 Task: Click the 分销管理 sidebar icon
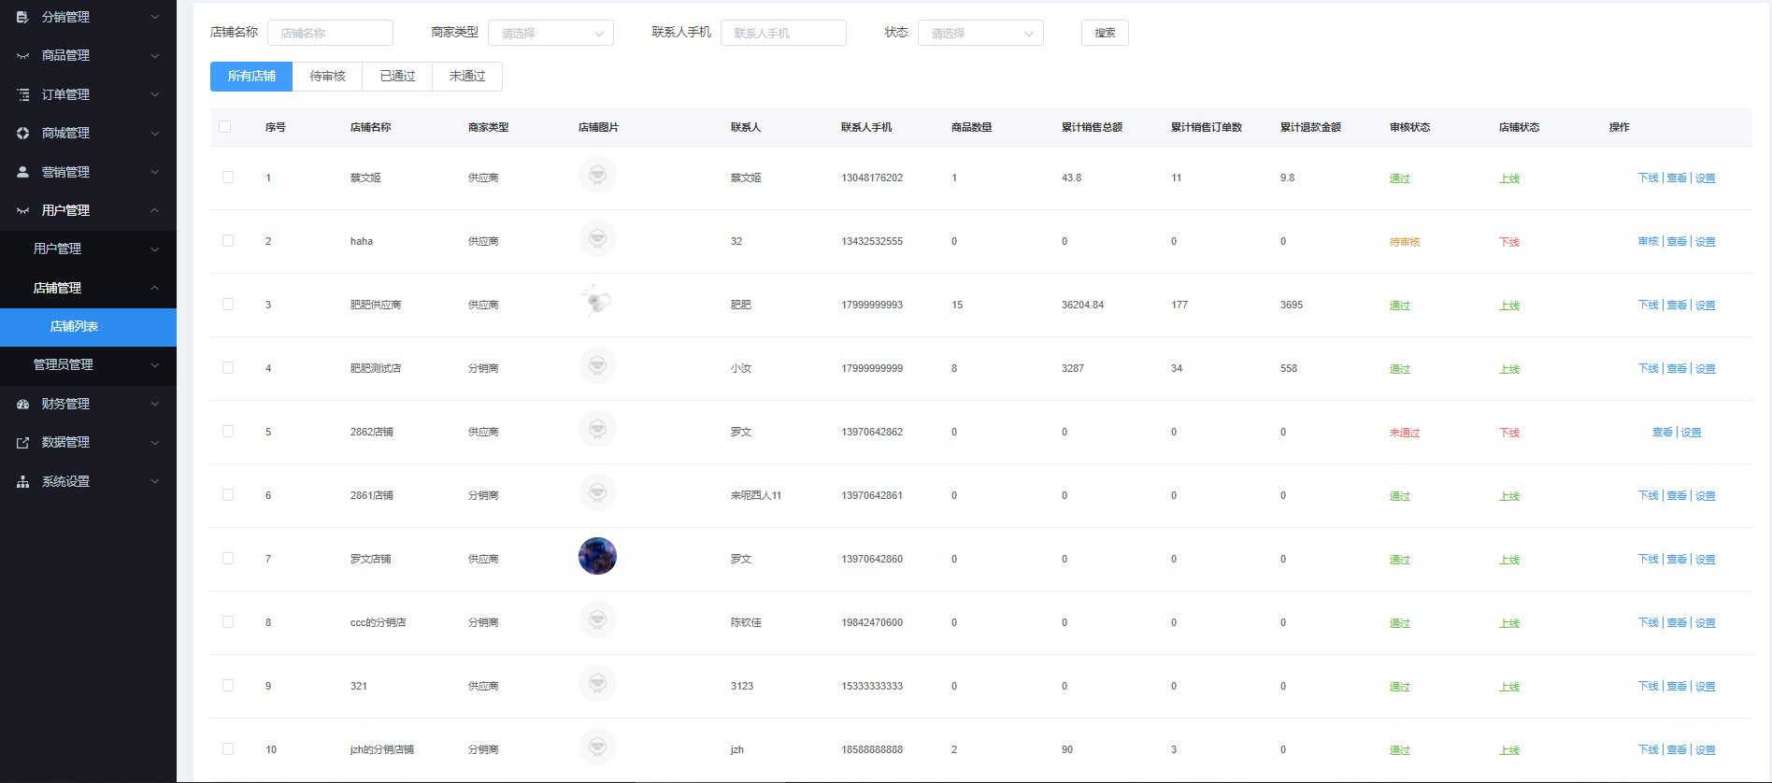[22, 17]
